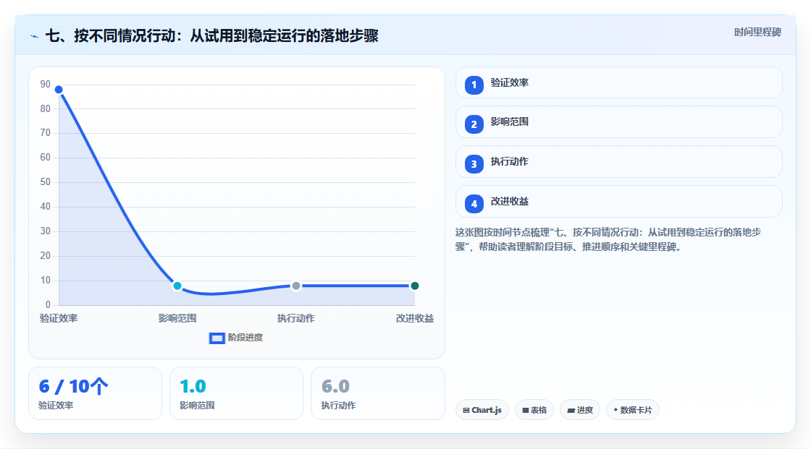The width and height of the screenshot is (811, 449).
Task: Click the dark green data point at 改进收益
Action: [414, 286]
